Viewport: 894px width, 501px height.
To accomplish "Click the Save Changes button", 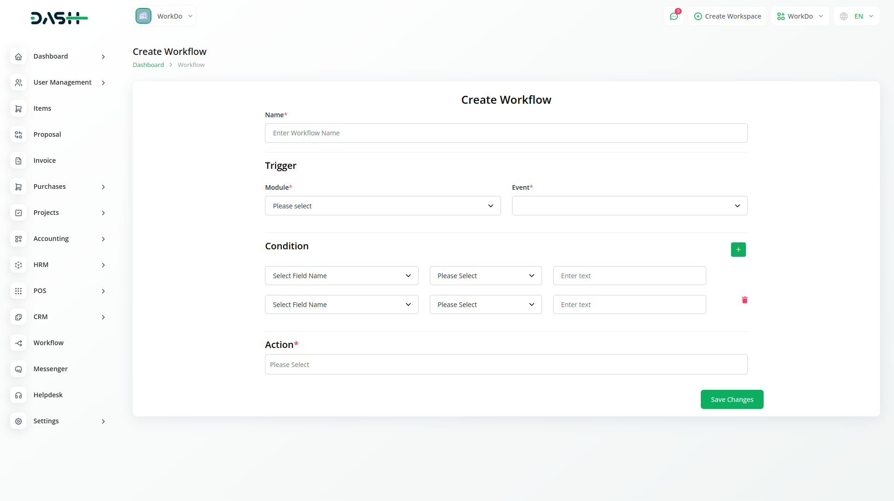I will coord(732,400).
